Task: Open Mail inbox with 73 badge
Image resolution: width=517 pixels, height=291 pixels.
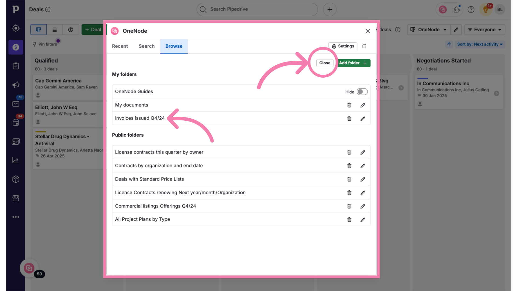Action: [x=16, y=104]
